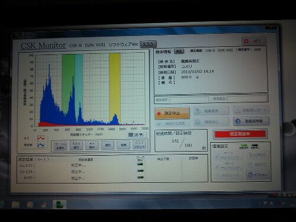
Task: Toggle the blue measured spectrum line icon
Action: (41, 145)
